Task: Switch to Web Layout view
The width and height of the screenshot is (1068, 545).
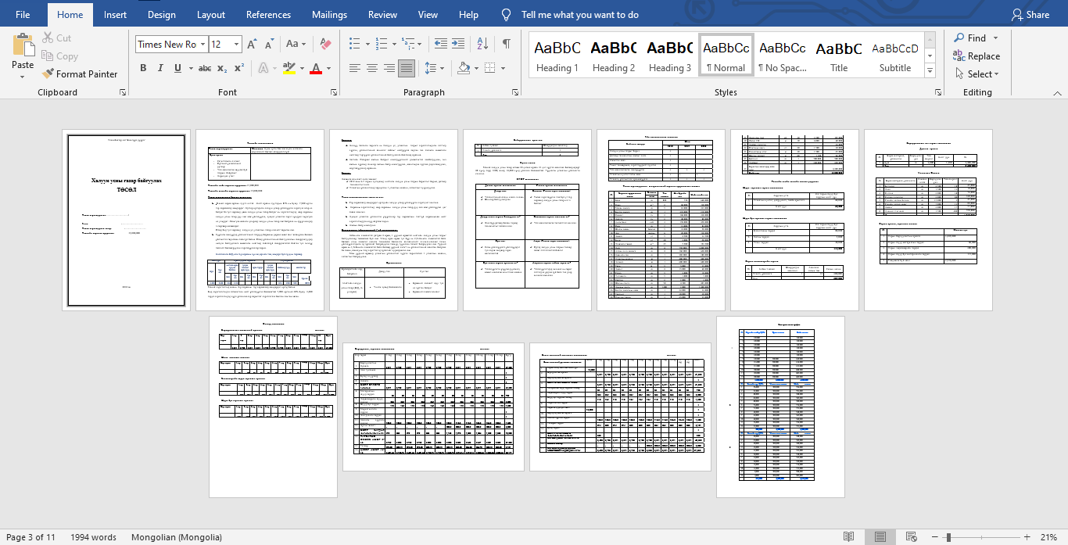Action: pos(912,537)
